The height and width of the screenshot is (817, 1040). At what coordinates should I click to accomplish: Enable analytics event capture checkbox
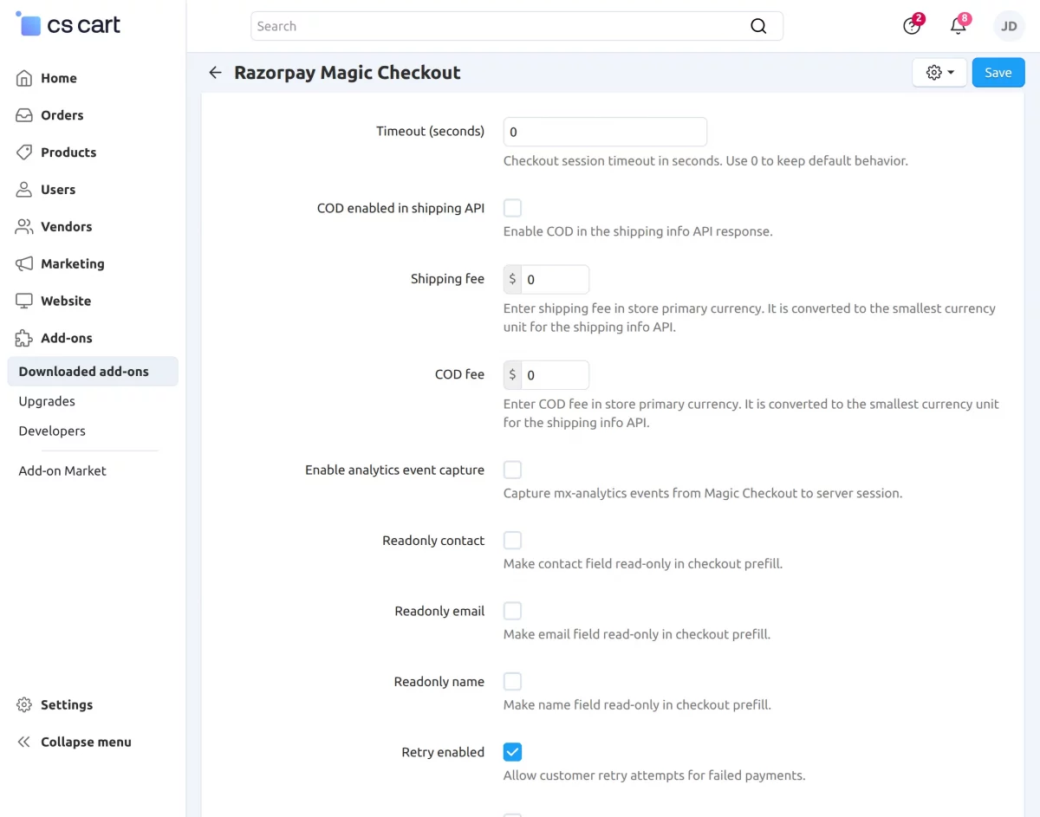512,470
